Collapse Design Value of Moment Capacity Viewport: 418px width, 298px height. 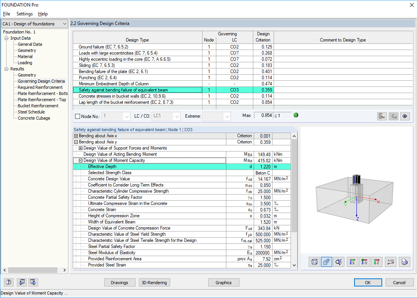click(80, 160)
